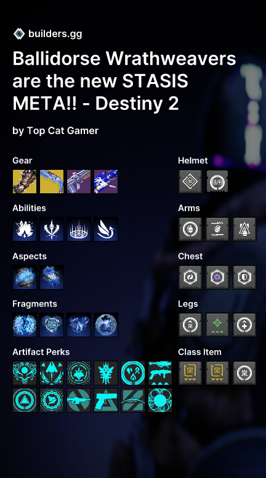Image resolution: width=266 pixels, height=478 pixels.
Task: Choose the spiked ring ability icon
Action: [x=79, y=229]
